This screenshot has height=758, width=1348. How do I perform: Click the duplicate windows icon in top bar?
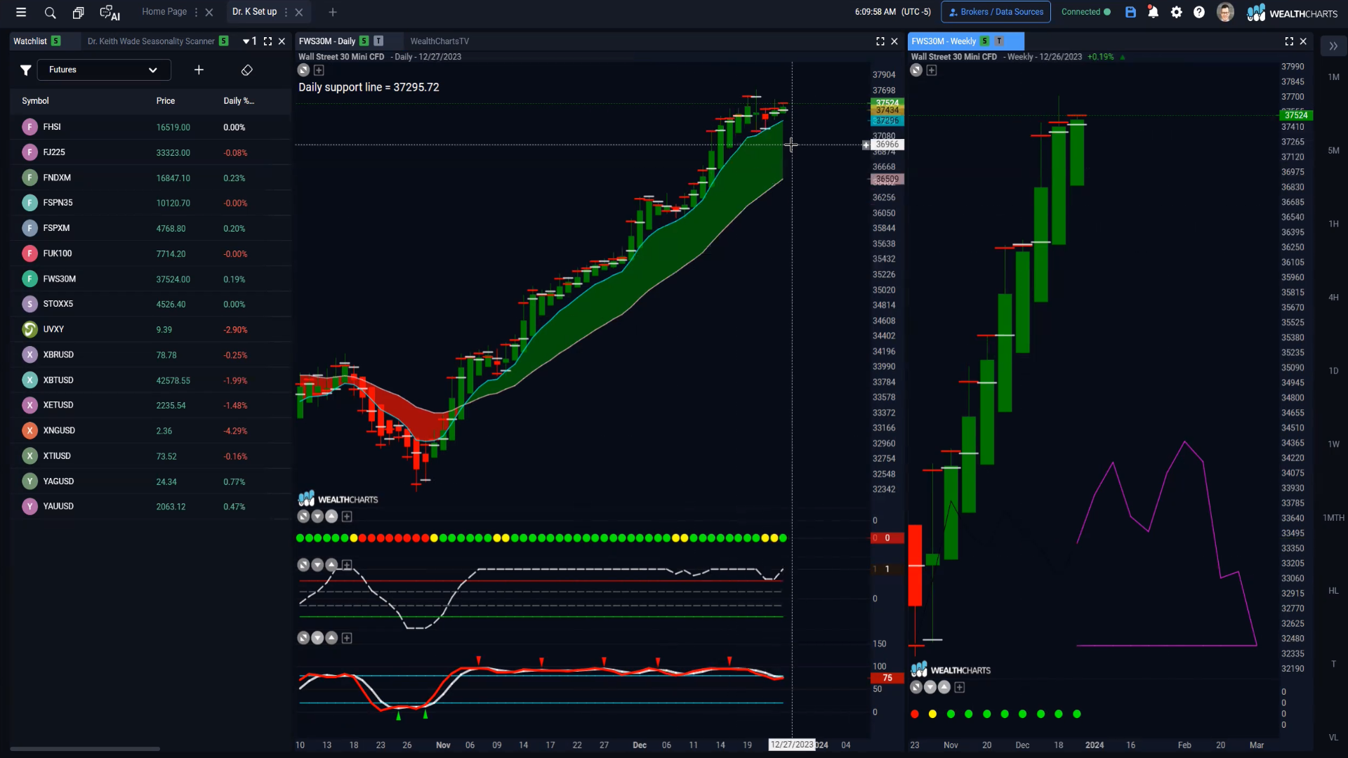click(x=78, y=13)
